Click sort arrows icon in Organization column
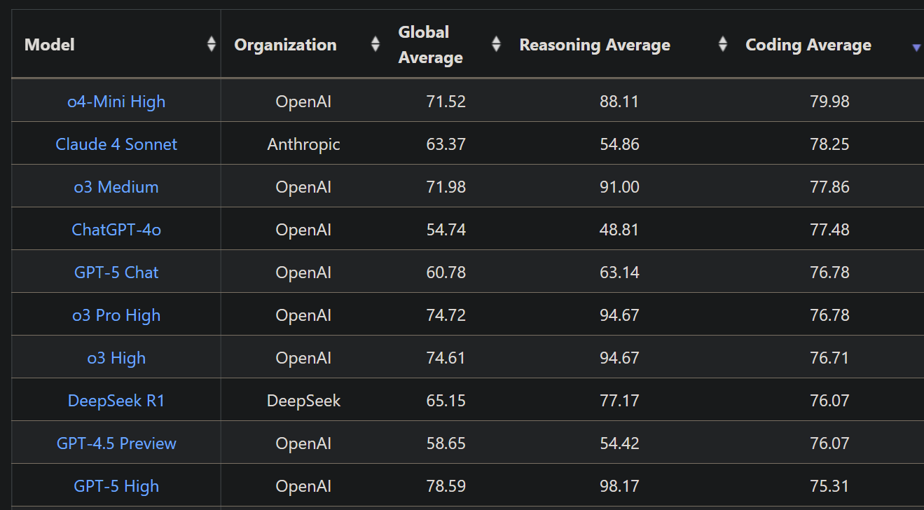Viewport: 924px width, 510px height. click(x=375, y=45)
